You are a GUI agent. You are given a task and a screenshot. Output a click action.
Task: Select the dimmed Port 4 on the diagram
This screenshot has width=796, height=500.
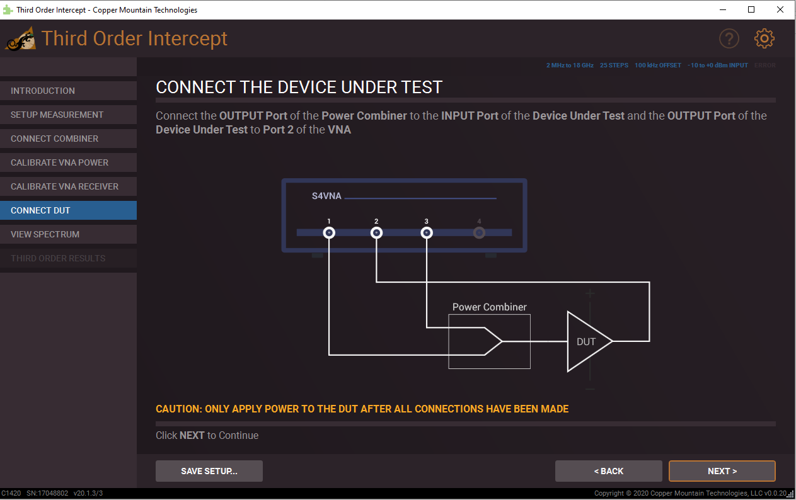(x=478, y=232)
